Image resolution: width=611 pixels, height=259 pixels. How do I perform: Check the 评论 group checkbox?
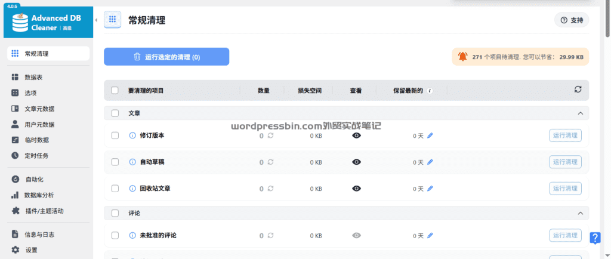pyautogui.click(x=115, y=214)
